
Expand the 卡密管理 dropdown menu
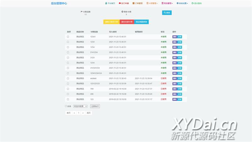pos(152,3)
